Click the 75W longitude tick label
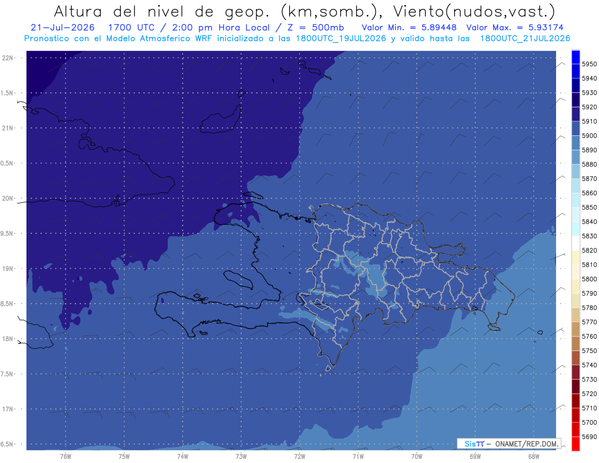Image resolution: width=599 pixels, height=463 pixels. pos(124,456)
